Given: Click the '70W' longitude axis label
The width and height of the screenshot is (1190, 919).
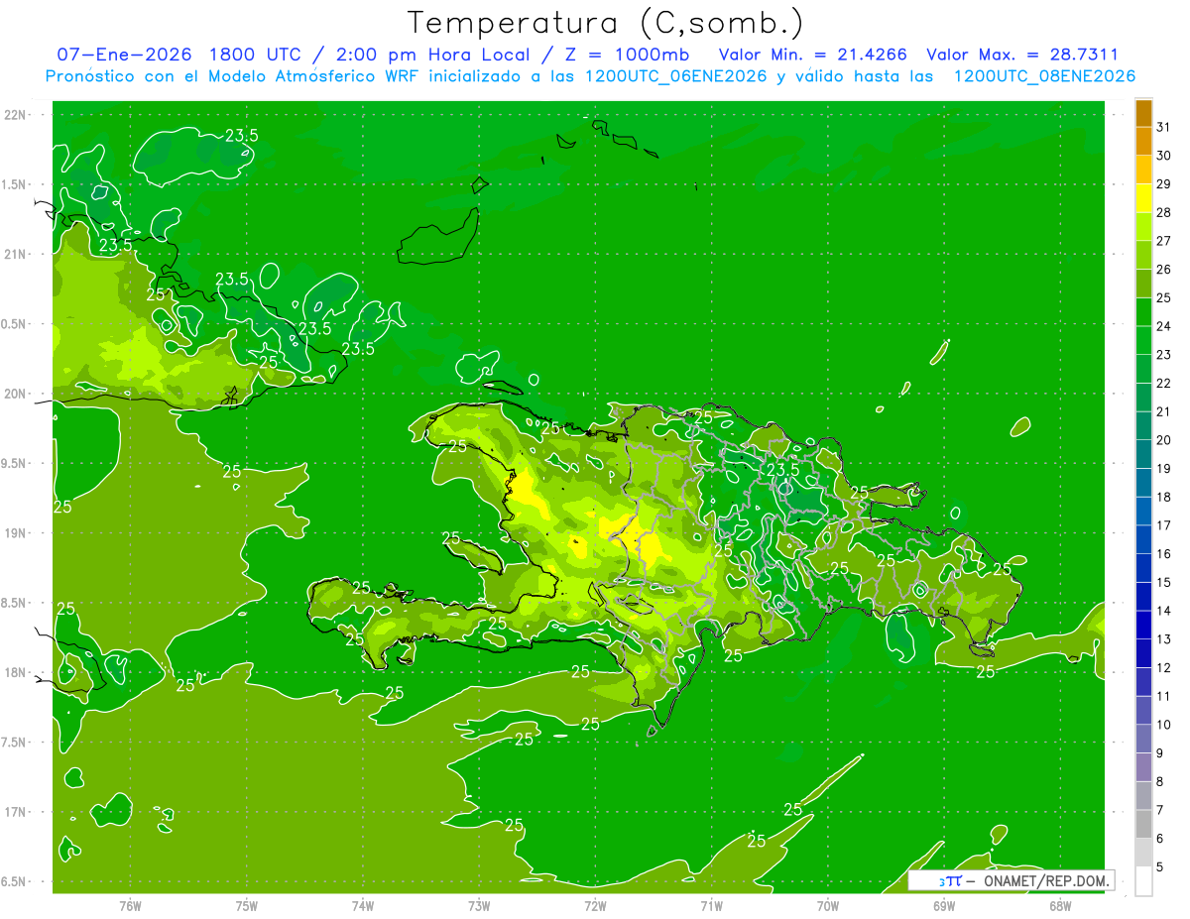Looking at the screenshot, I should coord(828,906).
